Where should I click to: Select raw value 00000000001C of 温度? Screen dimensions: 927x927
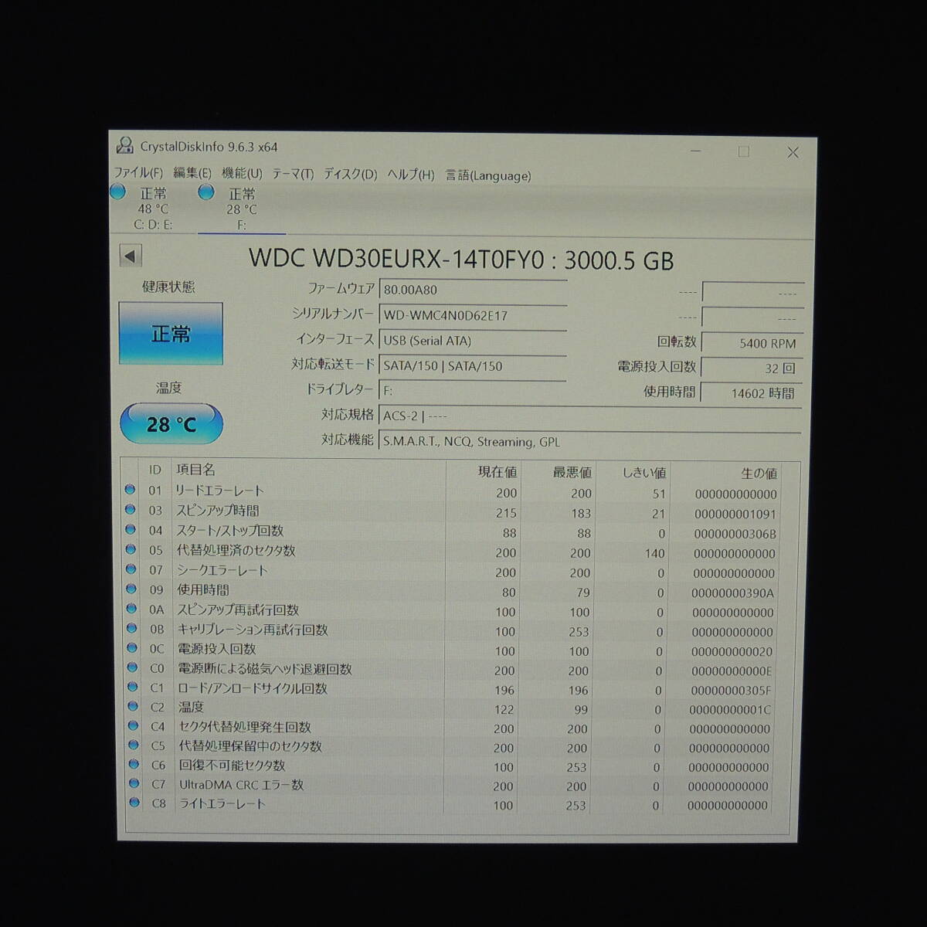(x=730, y=710)
